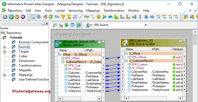This screenshot has height=102, width=198.
Task: Select the X_CustomerRecord group in XMLCustomers_SQ
Action: [x=141, y=61]
